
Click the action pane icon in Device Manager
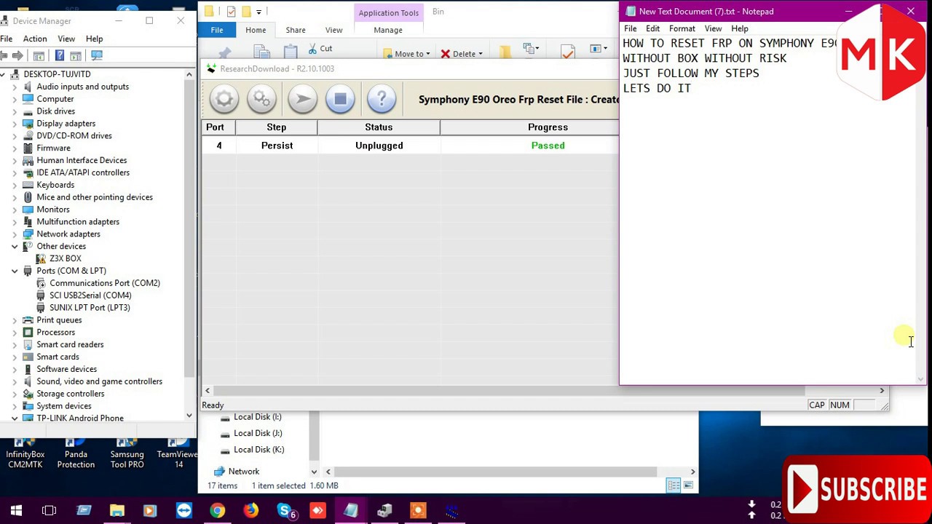(x=77, y=56)
